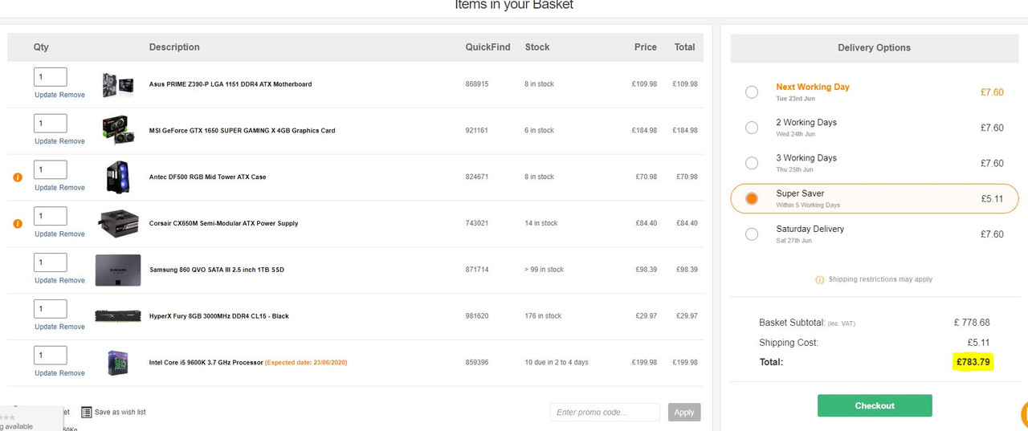Click the Save as wish list icon
This screenshot has width=1028, height=431.
(87, 412)
